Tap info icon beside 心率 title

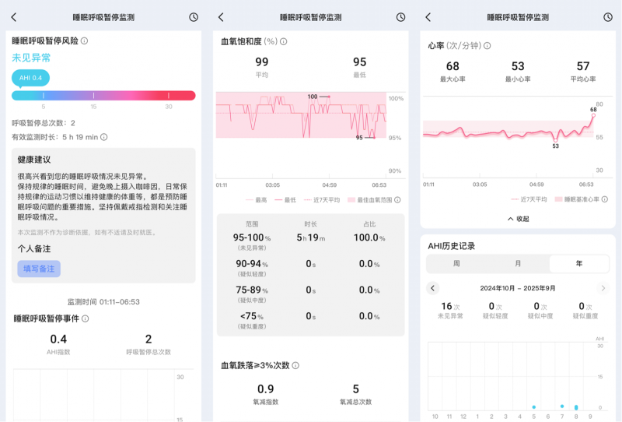(487, 46)
